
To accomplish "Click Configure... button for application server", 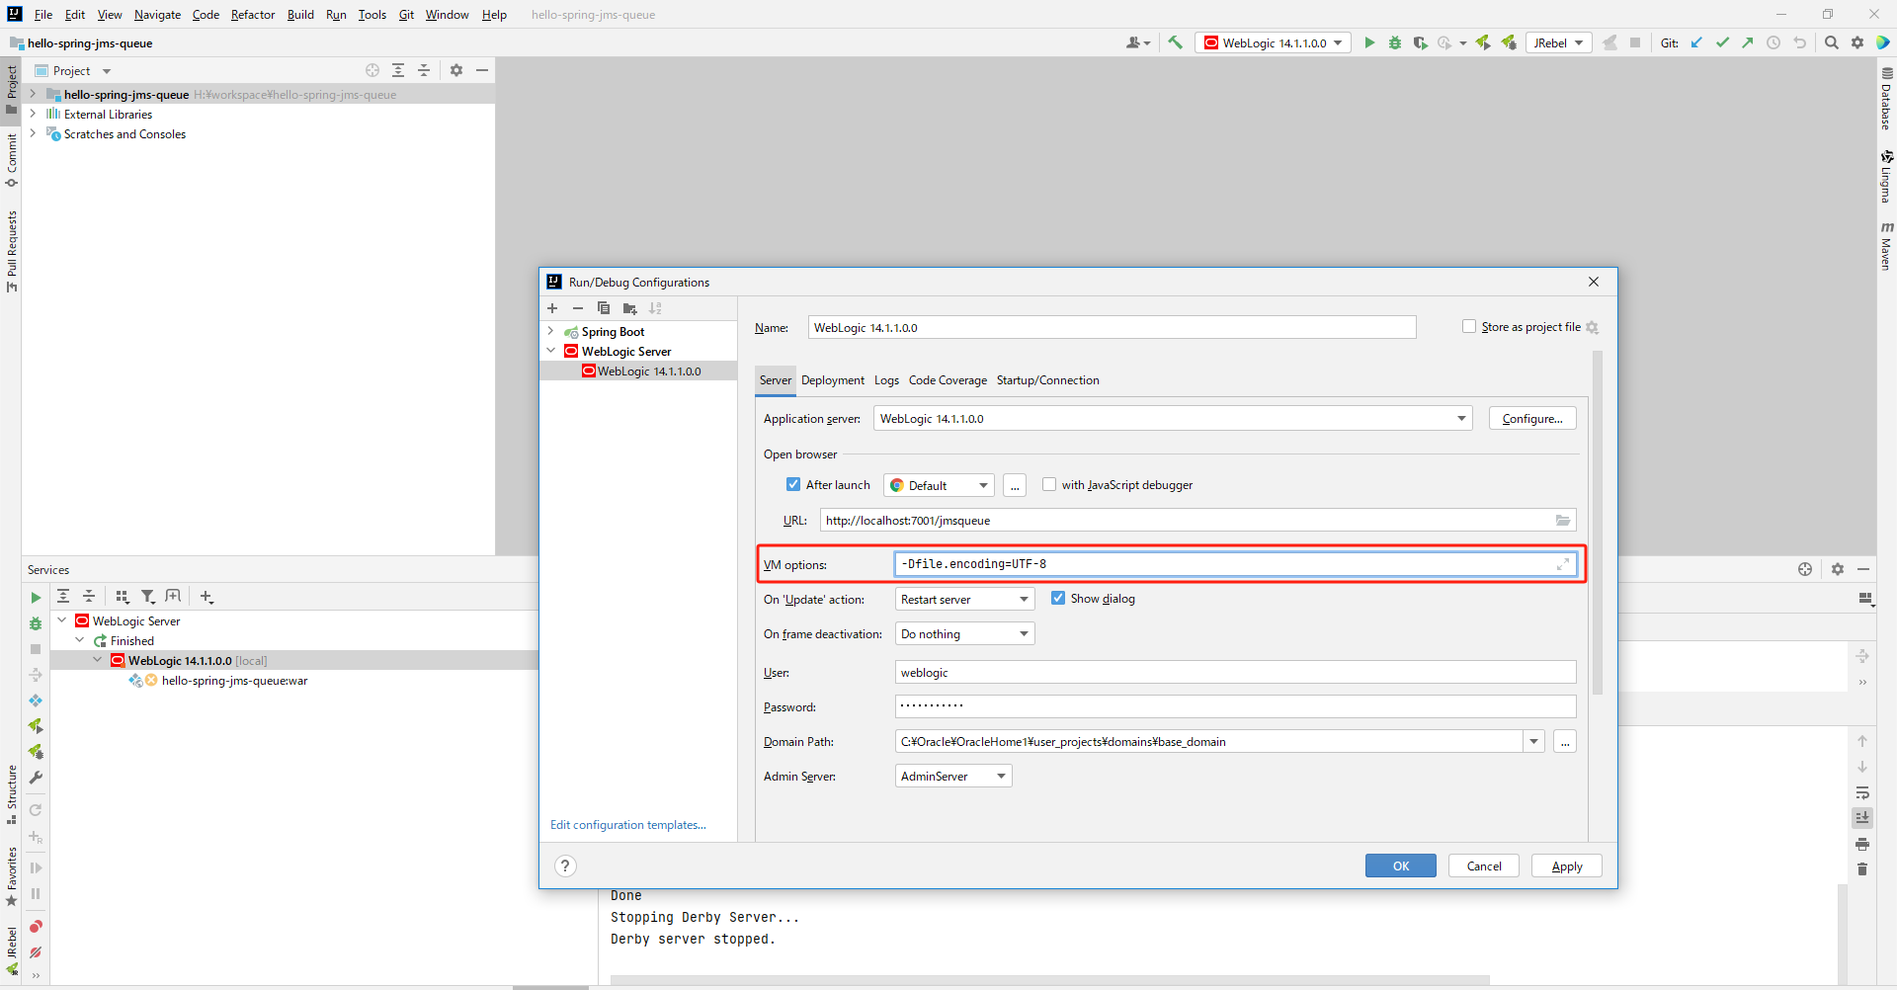I will click(1532, 419).
